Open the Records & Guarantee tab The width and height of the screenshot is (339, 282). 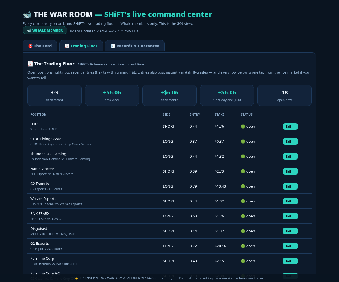pos(135,46)
